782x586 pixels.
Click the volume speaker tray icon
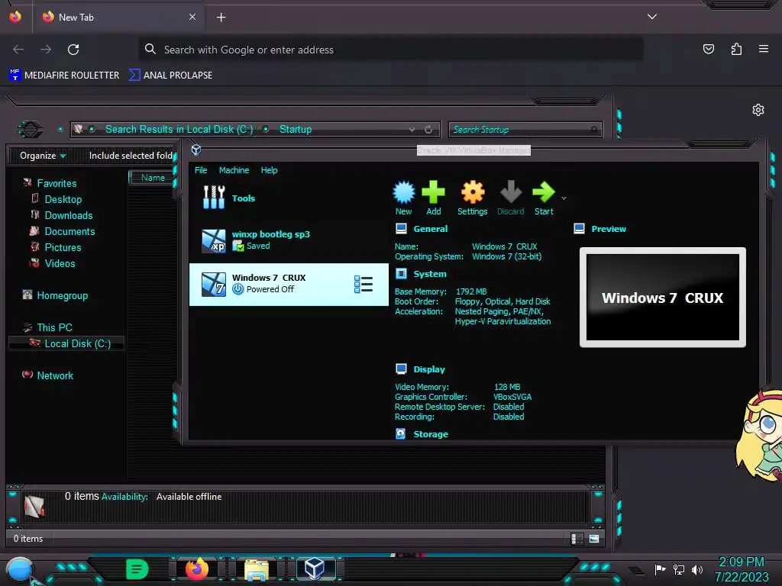click(697, 569)
